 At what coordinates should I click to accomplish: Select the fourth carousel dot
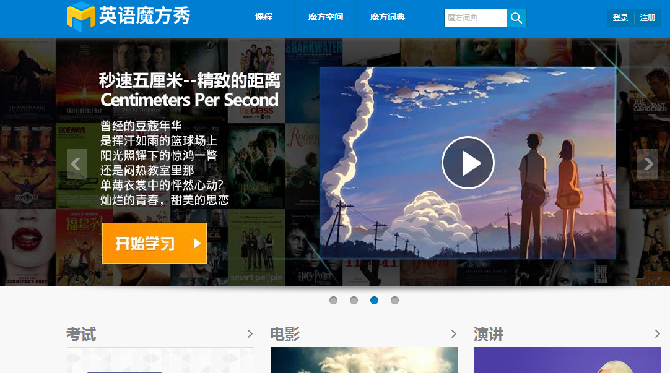(395, 301)
